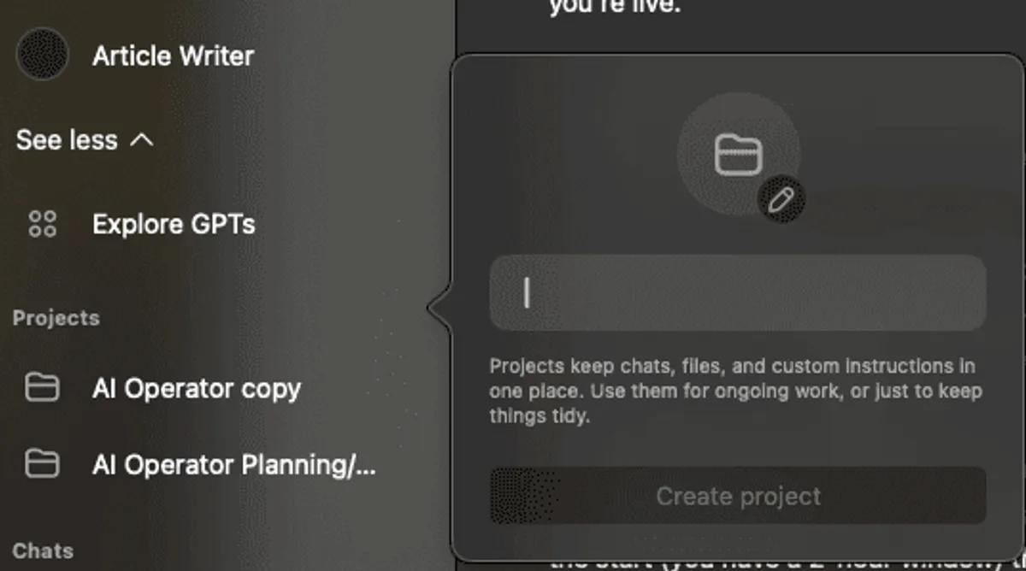Click the circular background behind the folder icon
This screenshot has width=1026, height=571.
pyautogui.click(x=738, y=155)
